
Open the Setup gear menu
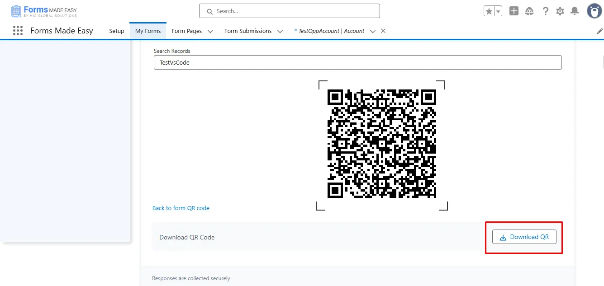click(x=560, y=11)
